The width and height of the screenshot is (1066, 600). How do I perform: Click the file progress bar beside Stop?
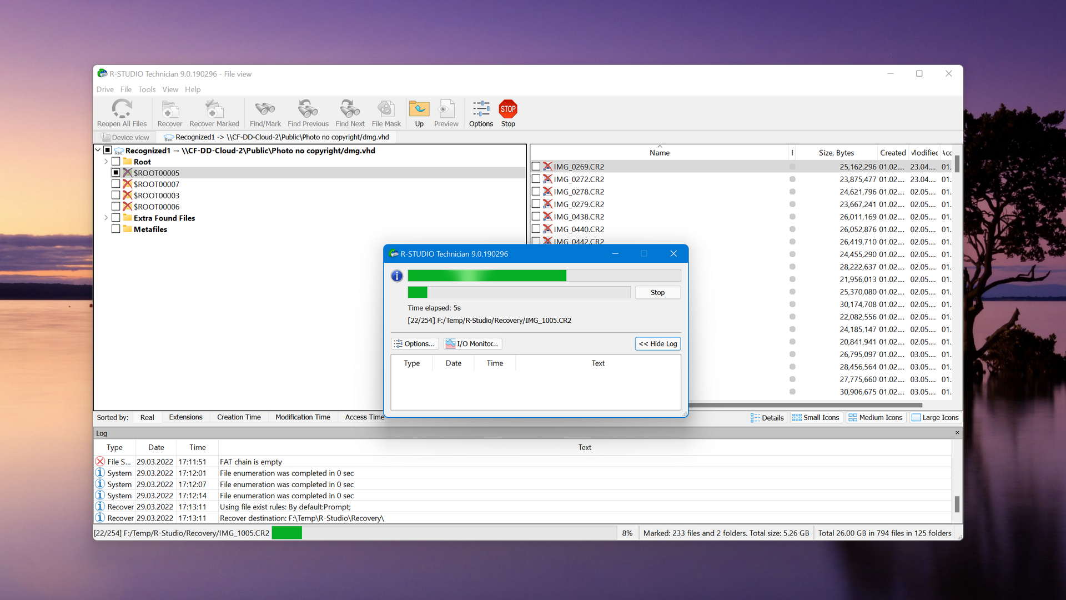click(x=519, y=292)
